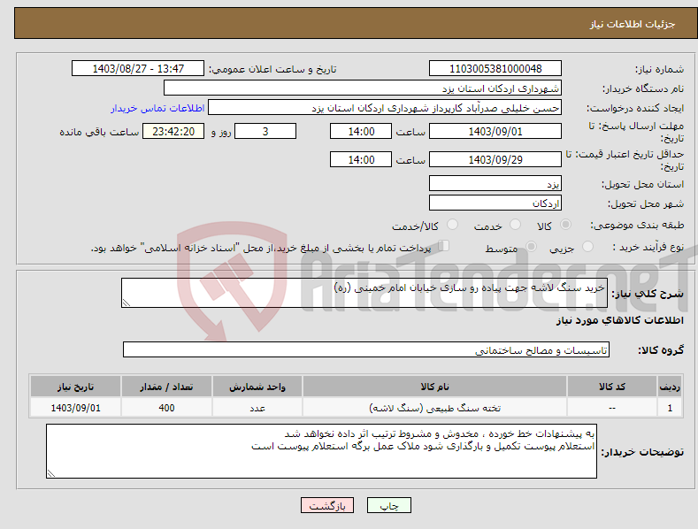Click the price validity date 1403/09/29 field
Viewport: 698px width, 529px height.
point(495,159)
